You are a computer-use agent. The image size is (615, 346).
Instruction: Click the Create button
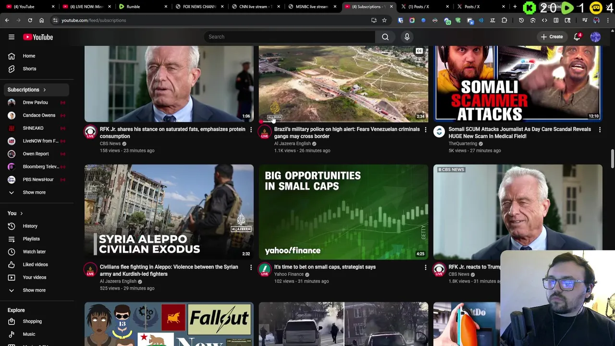coord(552,37)
